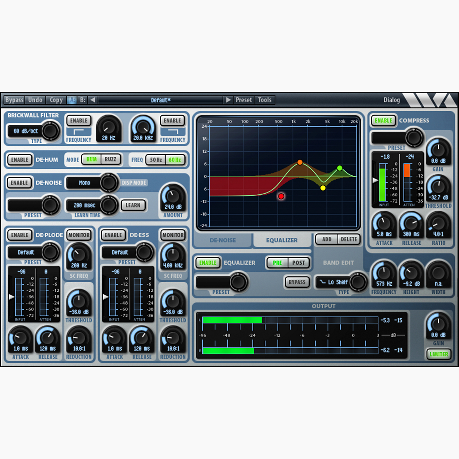Click the De-Plode input meter threshold slider

point(12,297)
